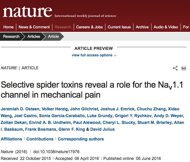The height and width of the screenshot is (162, 190).
Task: Click the share icon
Action: (175, 68)
